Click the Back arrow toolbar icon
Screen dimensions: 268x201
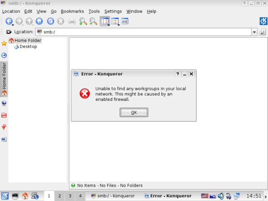[x=9, y=21]
